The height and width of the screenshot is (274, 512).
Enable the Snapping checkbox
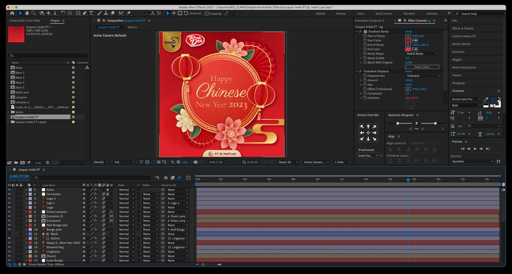point(207,13)
